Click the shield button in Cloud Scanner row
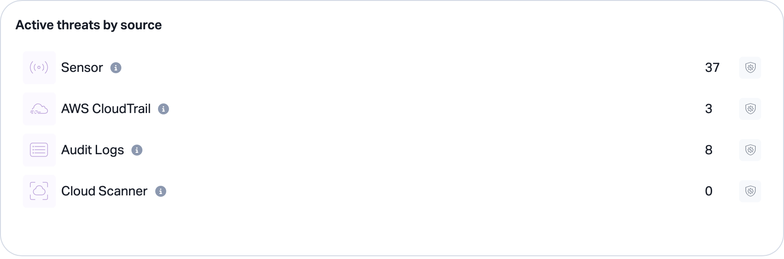The width and height of the screenshot is (784, 259). point(750,191)
